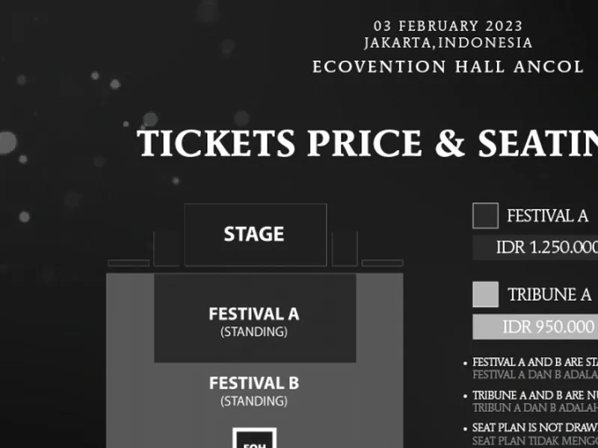Select the Festival A standing zone
Viewport: 598px width, 448px height.
click(x=255, y=318)
